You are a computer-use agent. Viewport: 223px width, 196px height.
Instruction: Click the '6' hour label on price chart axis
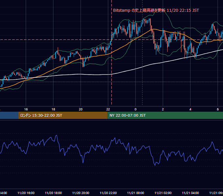(x=218, y=109)
